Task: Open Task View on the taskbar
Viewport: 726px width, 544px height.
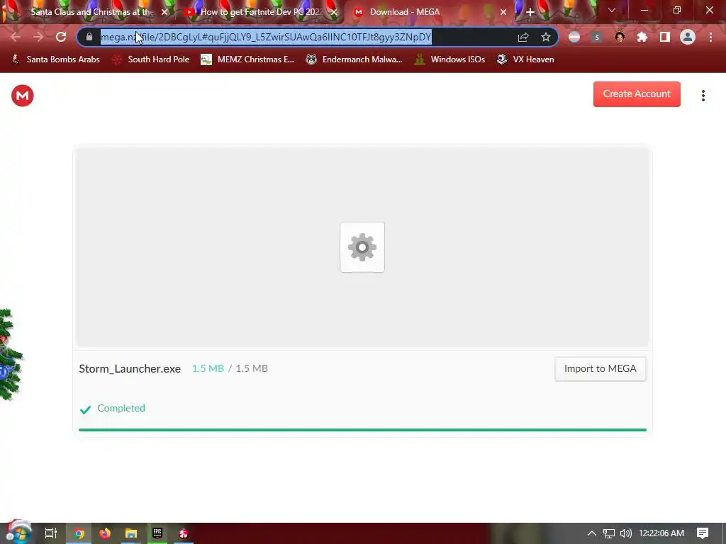Action: (51, 533)
